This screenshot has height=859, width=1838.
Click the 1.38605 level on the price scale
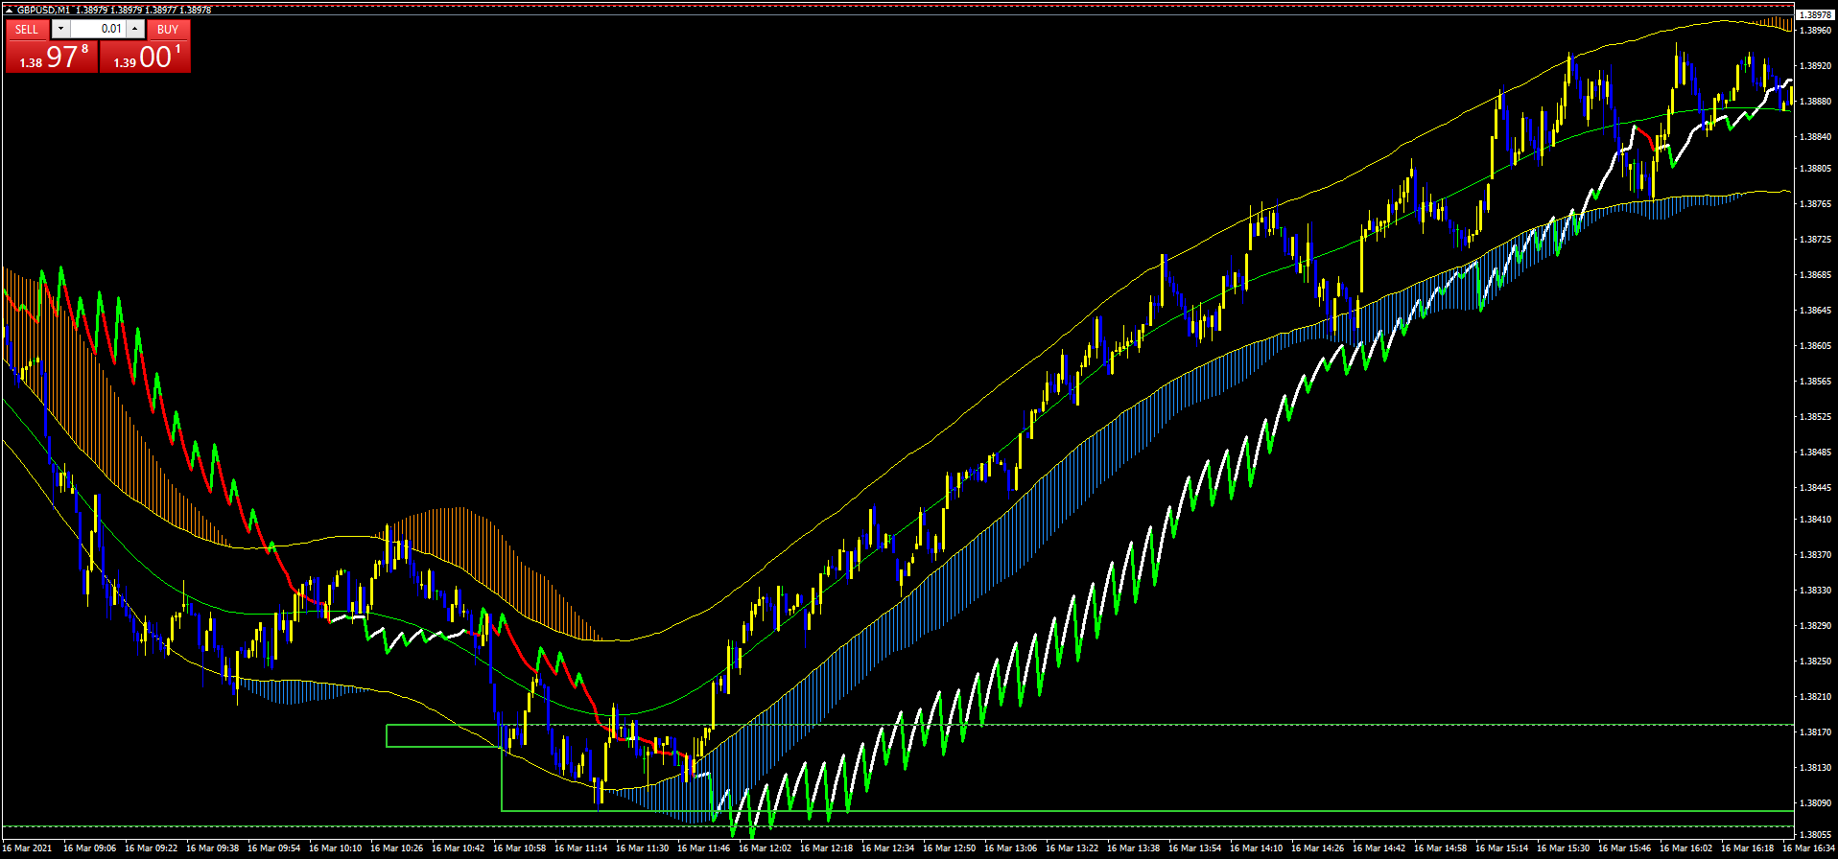tap(1814, 346)
